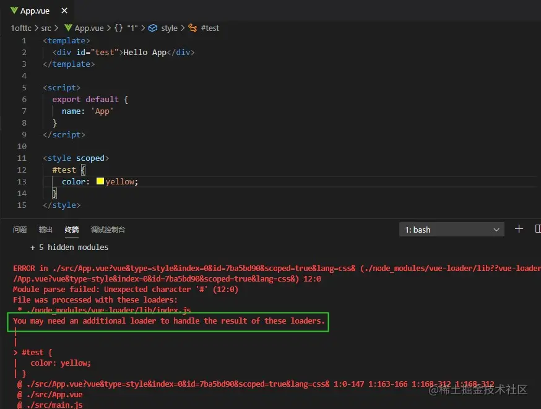The image size is (541, 409).
Task: Click the id="test" attribute
Action: point(97,53)
